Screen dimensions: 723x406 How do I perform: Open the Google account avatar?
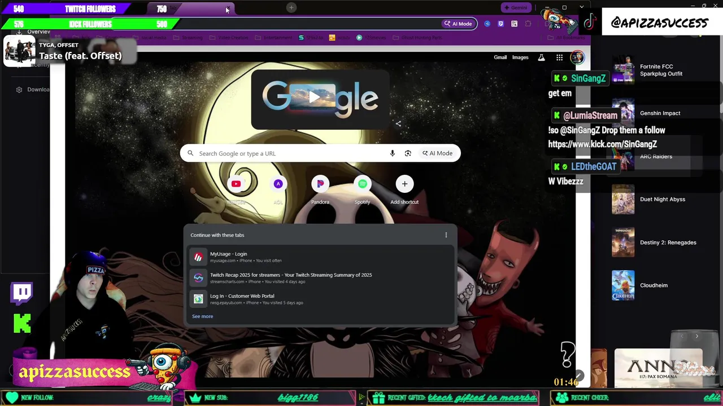coord(577,58)
